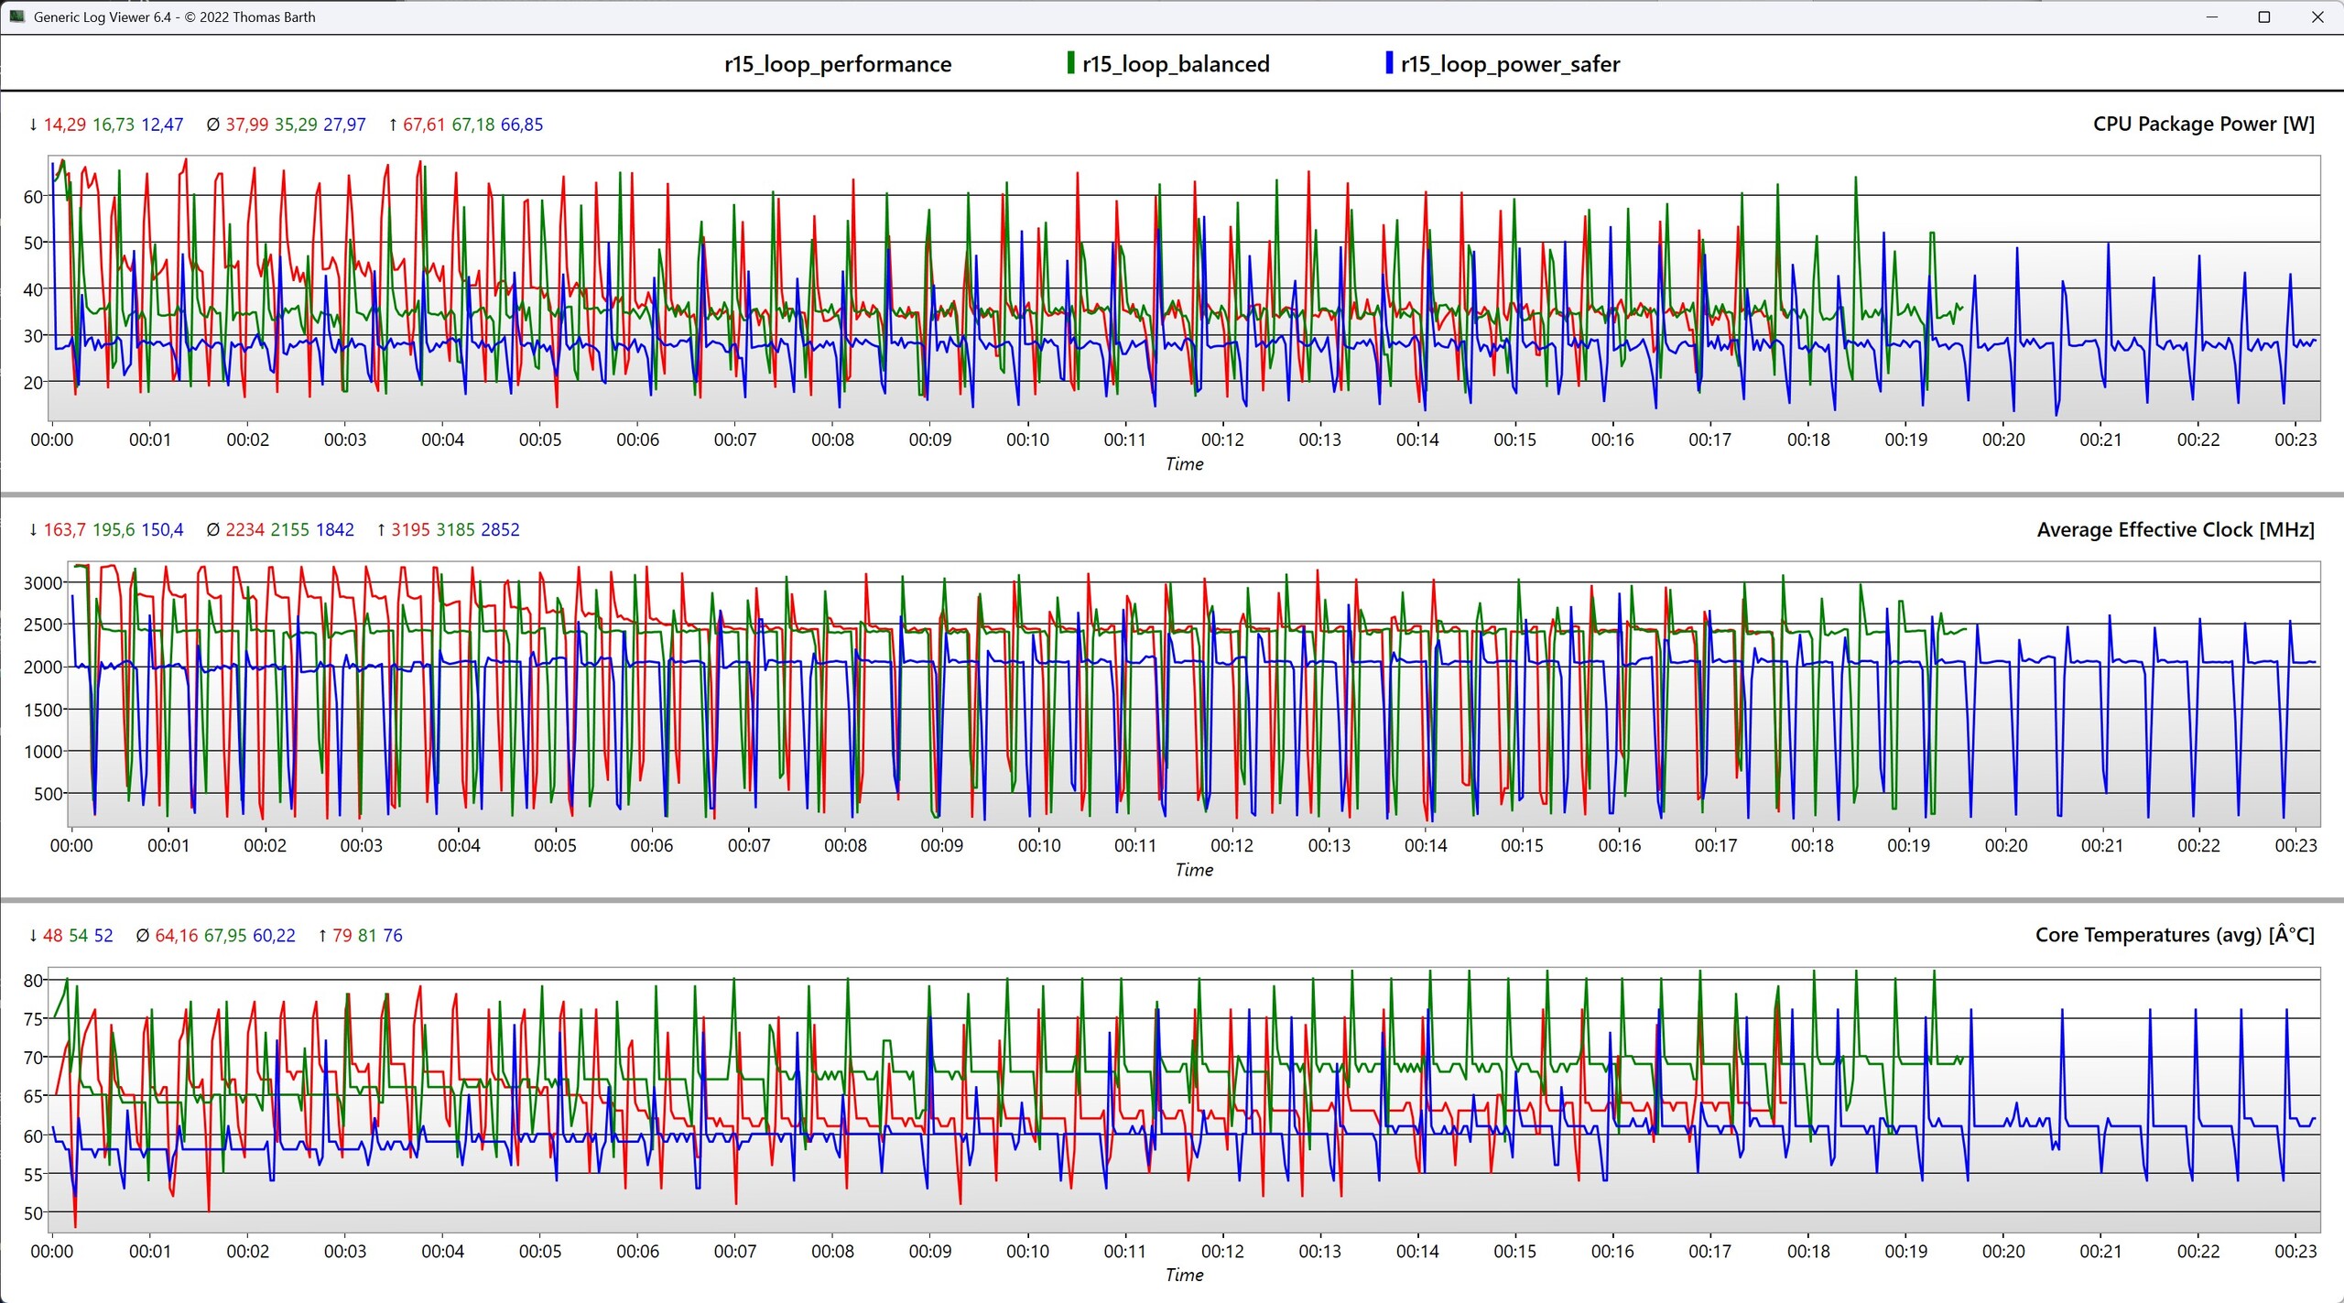Click the CPU Package Power [W] chart title
Image resolution: width=2344 pixels, height=1303 pixels.
(x=2203, y=125)
